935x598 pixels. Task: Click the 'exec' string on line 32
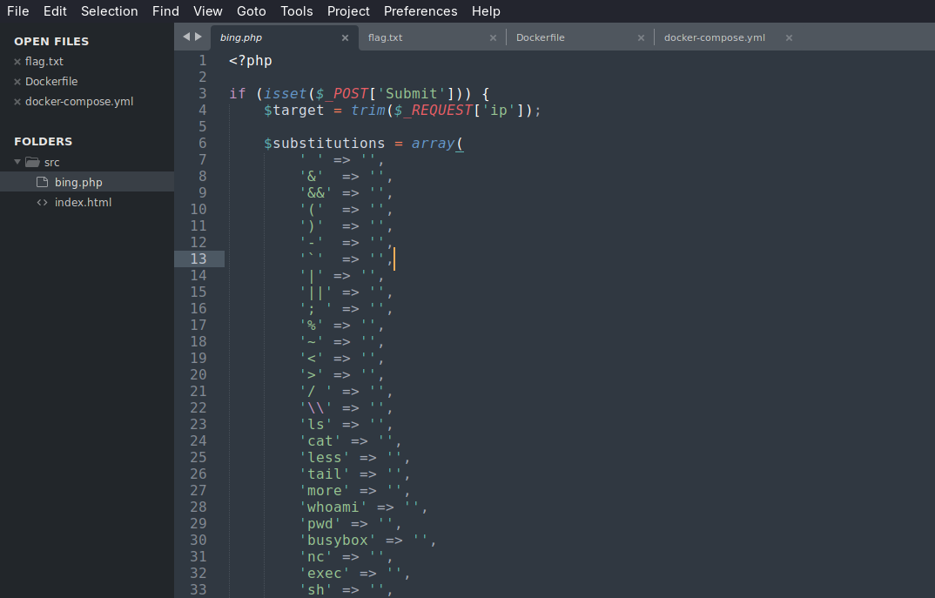pyautogui.click(x=325, y=574)
